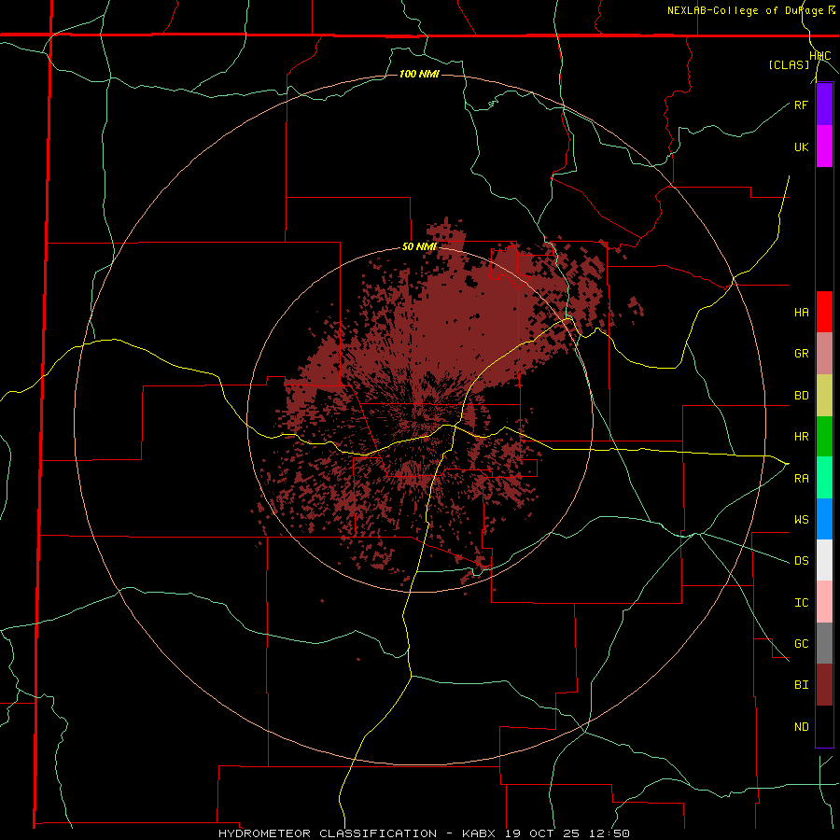Click the RF legend label
The height and width of the screenshot is (840, 840).
tap(801, 105)
